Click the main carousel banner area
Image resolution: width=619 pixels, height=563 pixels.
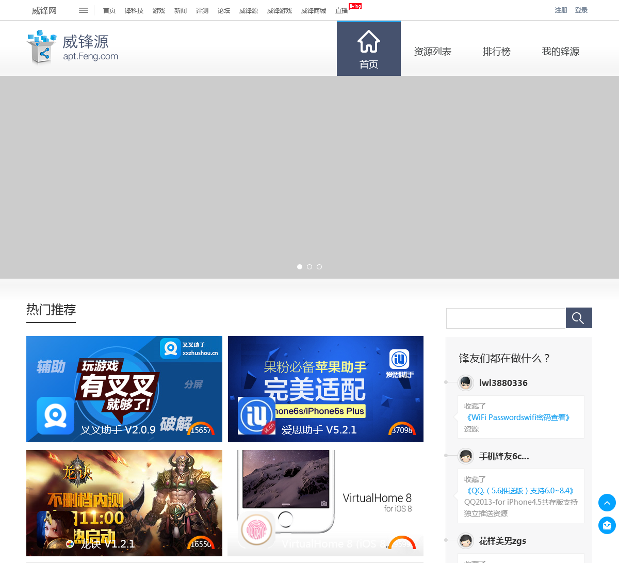tap(309, 177)
